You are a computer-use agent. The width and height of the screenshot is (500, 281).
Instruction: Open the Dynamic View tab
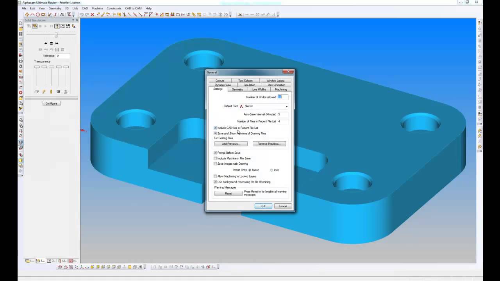pyautogui.click(x=223, y=85)
